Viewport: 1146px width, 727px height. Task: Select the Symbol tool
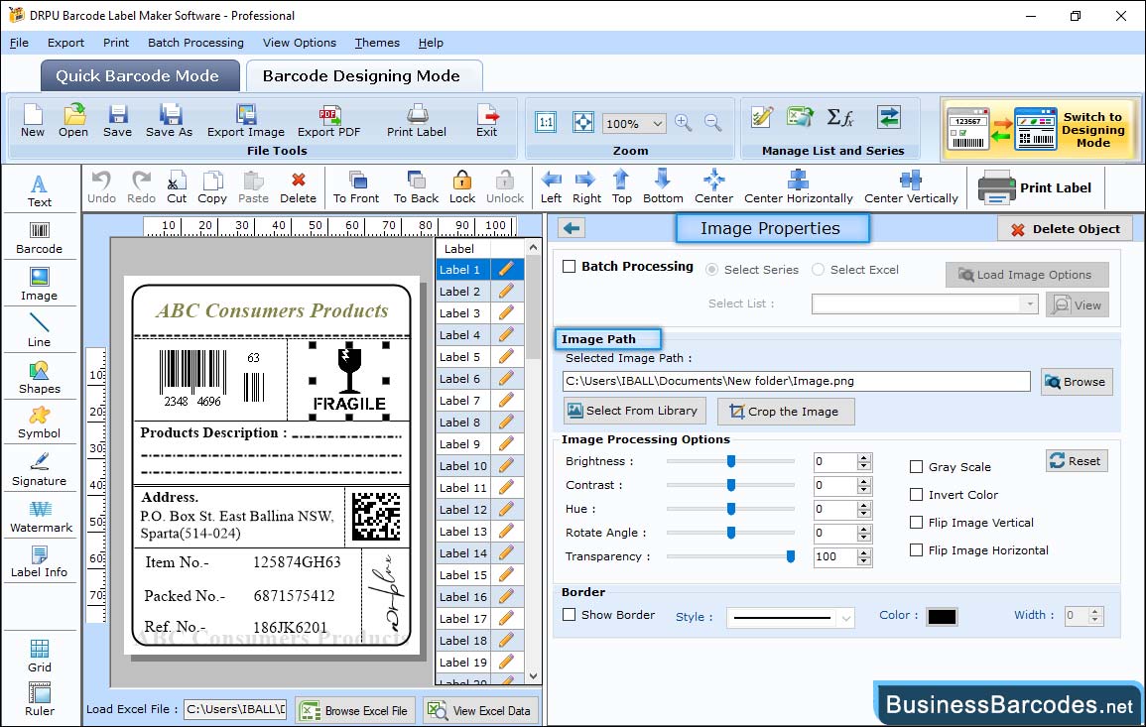(40, 423)
